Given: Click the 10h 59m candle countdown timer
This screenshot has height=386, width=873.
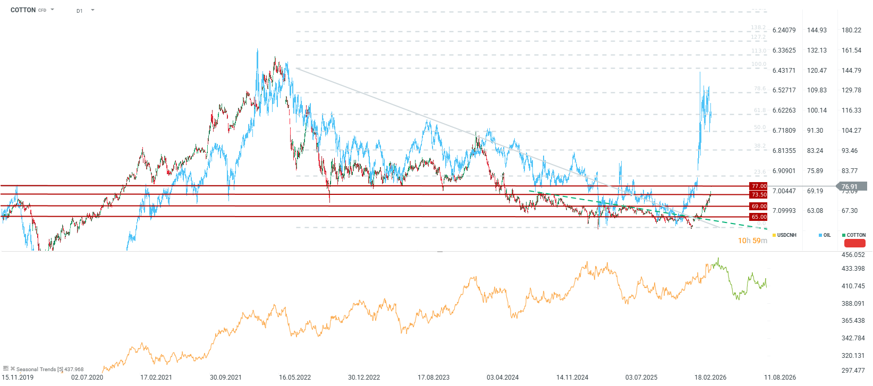Looking at the screenshot, I should [x=752, y=241].
